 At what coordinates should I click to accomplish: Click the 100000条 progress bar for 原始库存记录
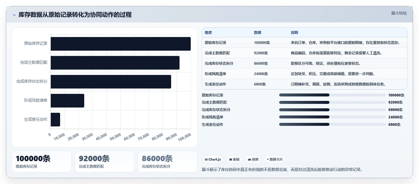tap(332, 95)
